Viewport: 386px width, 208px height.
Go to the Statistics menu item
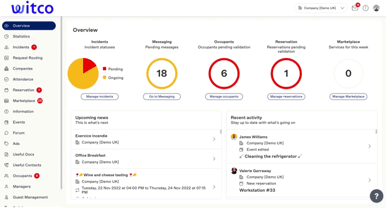(21, 37)
